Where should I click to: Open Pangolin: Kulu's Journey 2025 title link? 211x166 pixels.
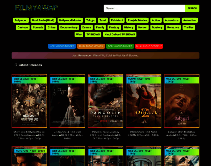pyautogui.click(x=105, y=135)
